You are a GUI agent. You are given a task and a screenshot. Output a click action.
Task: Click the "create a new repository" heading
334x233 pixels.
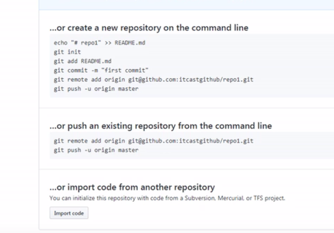149,28
